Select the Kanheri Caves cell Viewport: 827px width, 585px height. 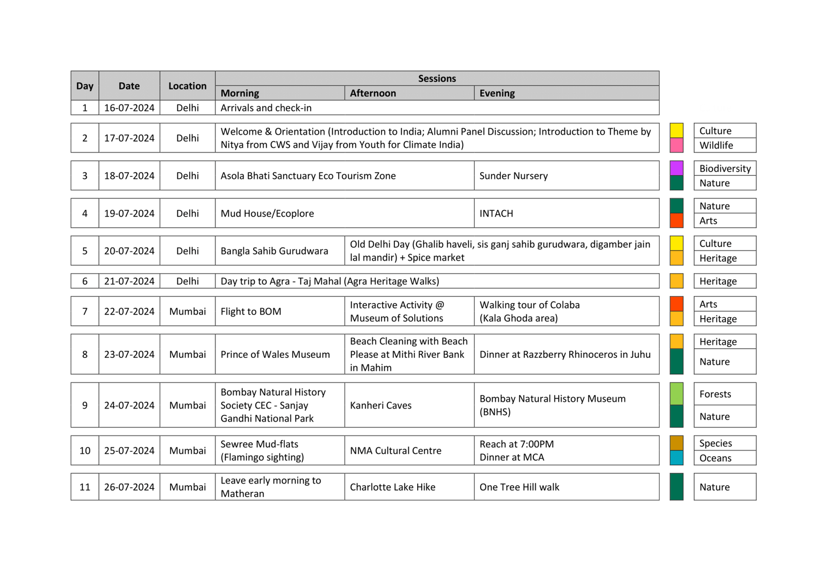pos(409,405)
